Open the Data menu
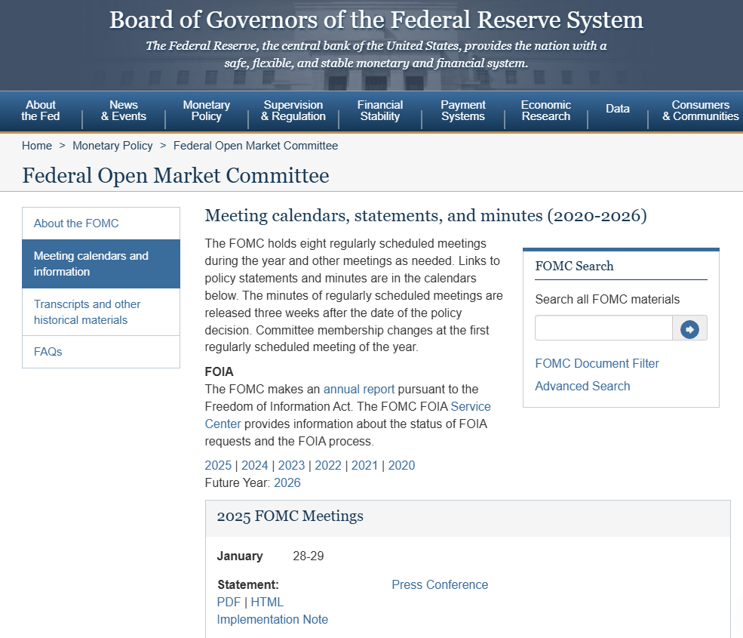Image resolution: width=743 pixels, height=638 pixels. (618, 109)
